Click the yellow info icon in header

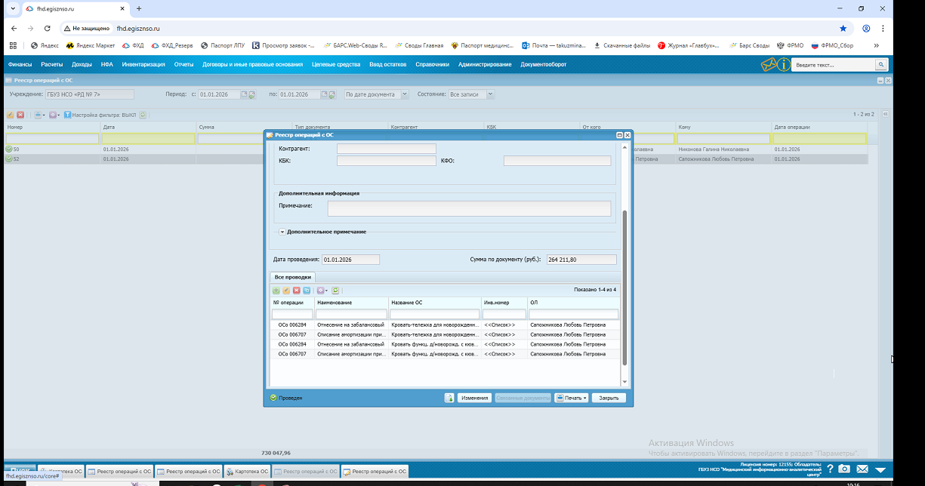pyautogui.click(x=785, y=65)
